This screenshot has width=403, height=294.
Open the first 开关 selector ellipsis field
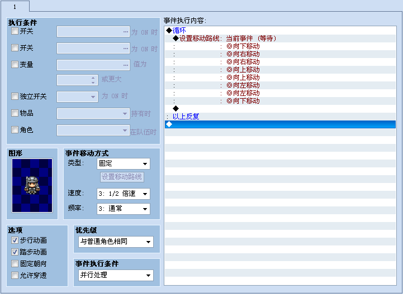(x=93, y=32)
